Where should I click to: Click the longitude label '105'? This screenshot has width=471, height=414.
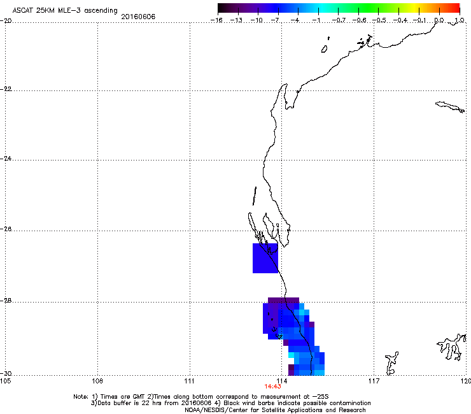point(5,382)
